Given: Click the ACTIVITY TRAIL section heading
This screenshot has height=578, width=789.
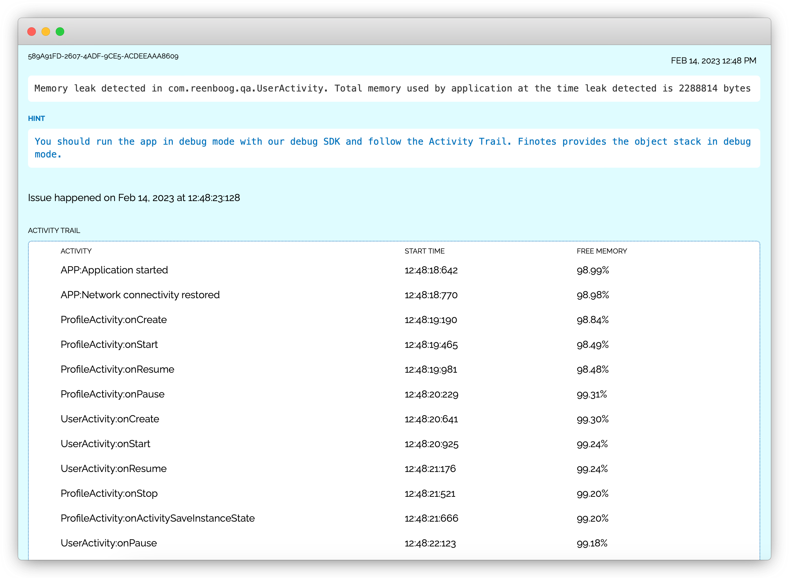Looking at the screenshot, I should (54, 230).
